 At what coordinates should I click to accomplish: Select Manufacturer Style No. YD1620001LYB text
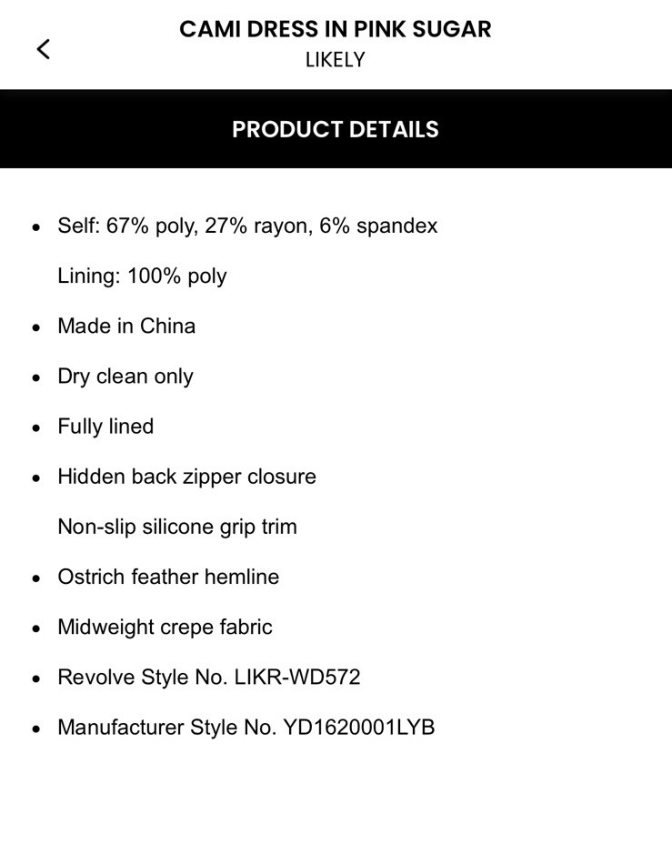[246, 728]
